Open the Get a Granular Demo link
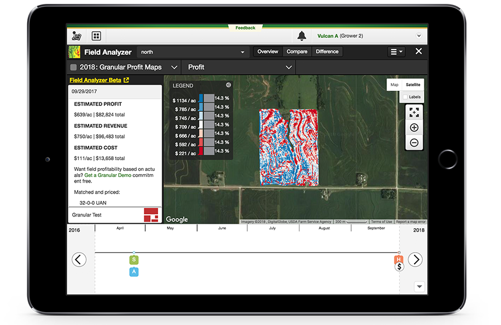This screenshot has width=501, height=325. (x=107, y=175)
